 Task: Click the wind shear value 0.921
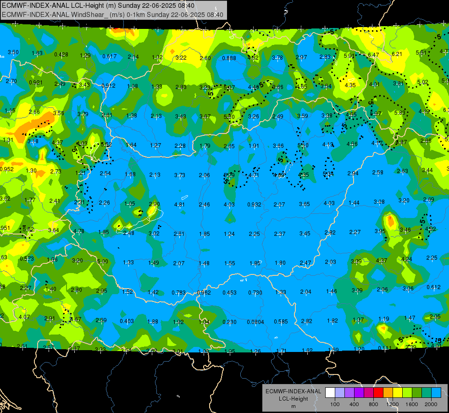[36, 83]
